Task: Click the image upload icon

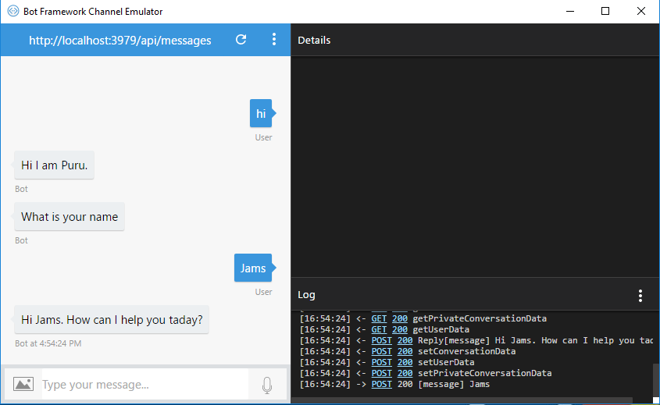Action: point(23,384)
